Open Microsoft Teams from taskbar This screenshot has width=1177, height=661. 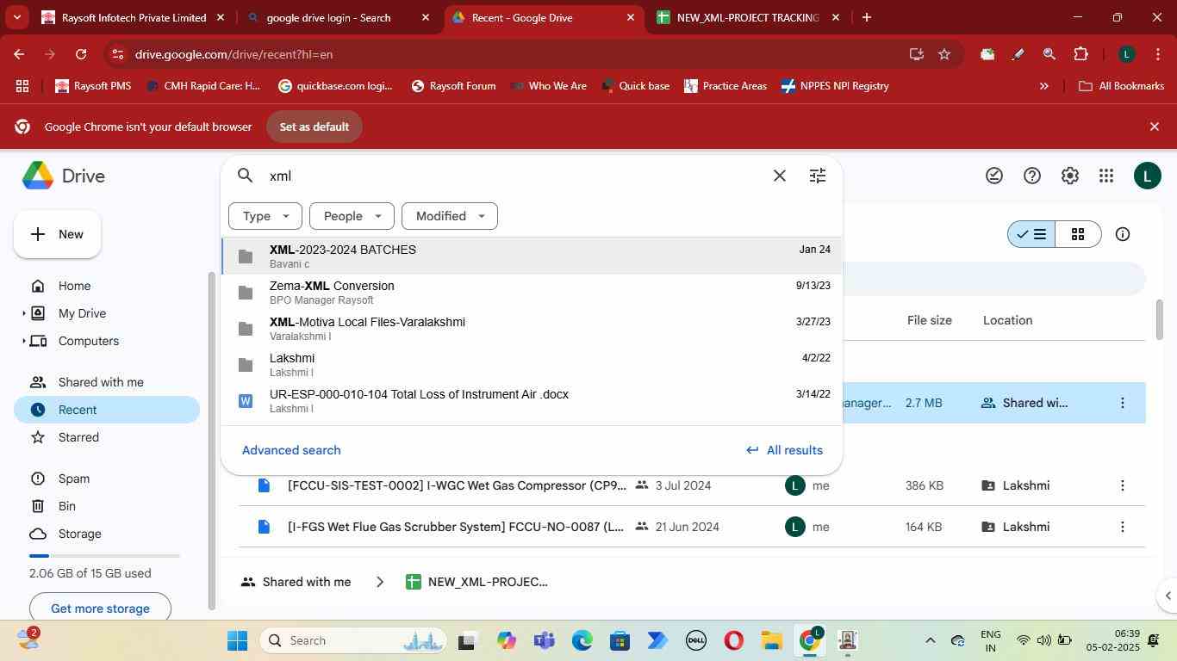(544, 640)
